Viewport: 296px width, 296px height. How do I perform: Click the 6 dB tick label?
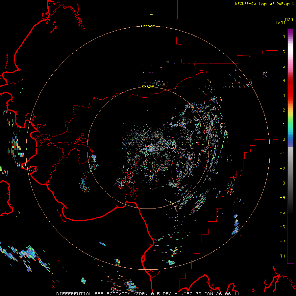pos(284,52)
